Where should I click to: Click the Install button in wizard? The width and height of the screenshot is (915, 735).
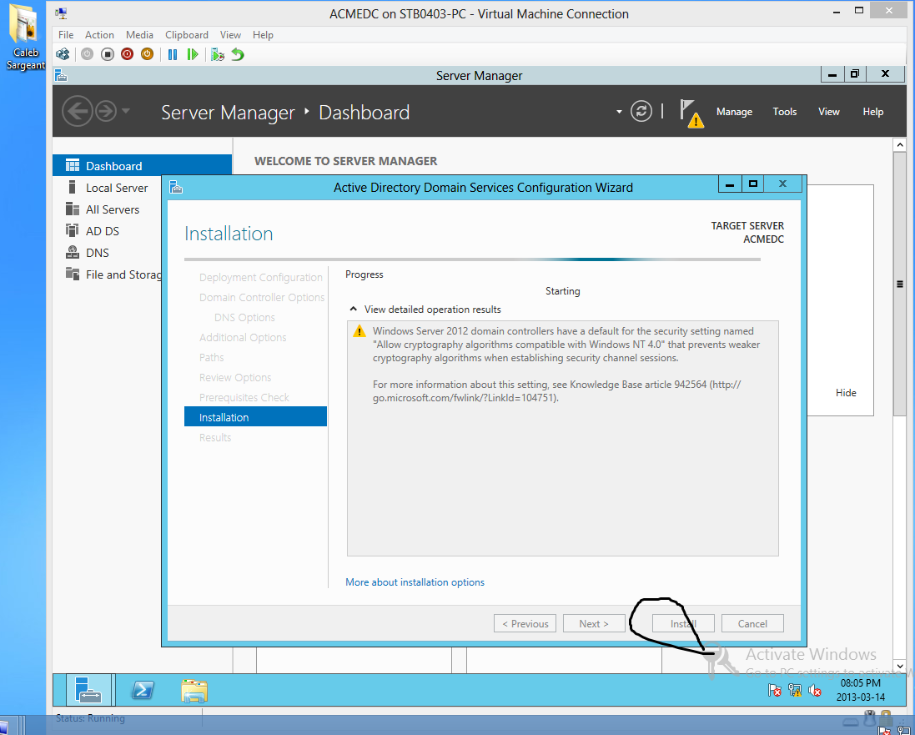683,623
